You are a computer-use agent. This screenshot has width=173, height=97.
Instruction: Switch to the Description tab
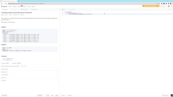[x=5, y=9]
